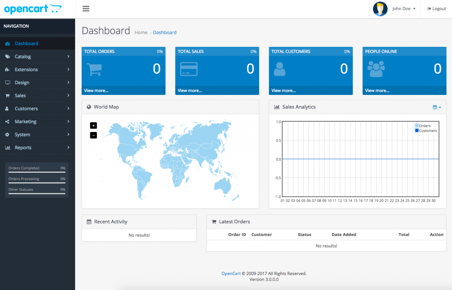Toggle the Customers legend swatch in chart
The width and height of the screenshot is (452, 290).
click(417, 131)
